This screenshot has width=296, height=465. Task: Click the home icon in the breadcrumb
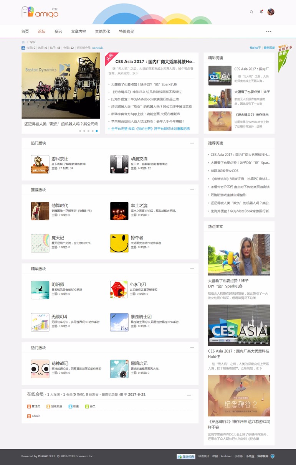pyautogui.click(x=23, y=42)
